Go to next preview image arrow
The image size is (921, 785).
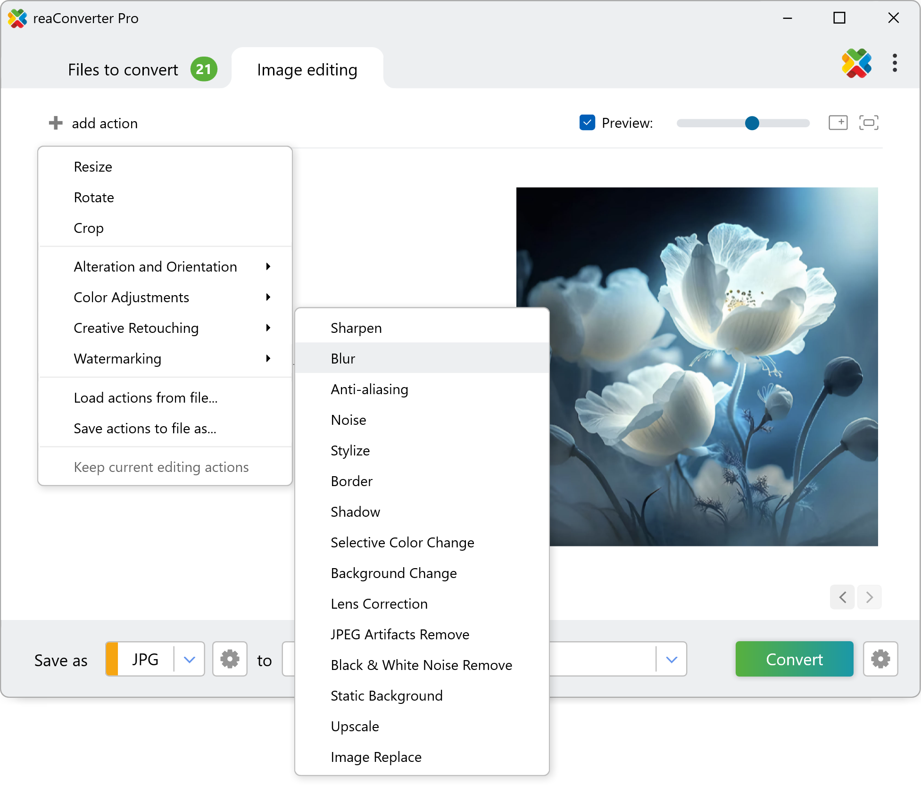(x=869, y=597)
